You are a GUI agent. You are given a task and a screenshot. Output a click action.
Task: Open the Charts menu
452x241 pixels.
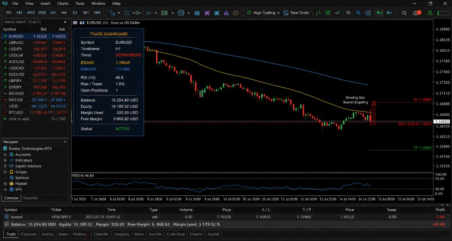tap(63, 3)
